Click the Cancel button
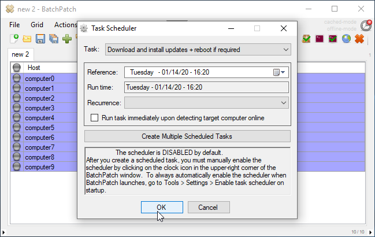The height and width of the screenshot is (237, 375). coord(209,207)
